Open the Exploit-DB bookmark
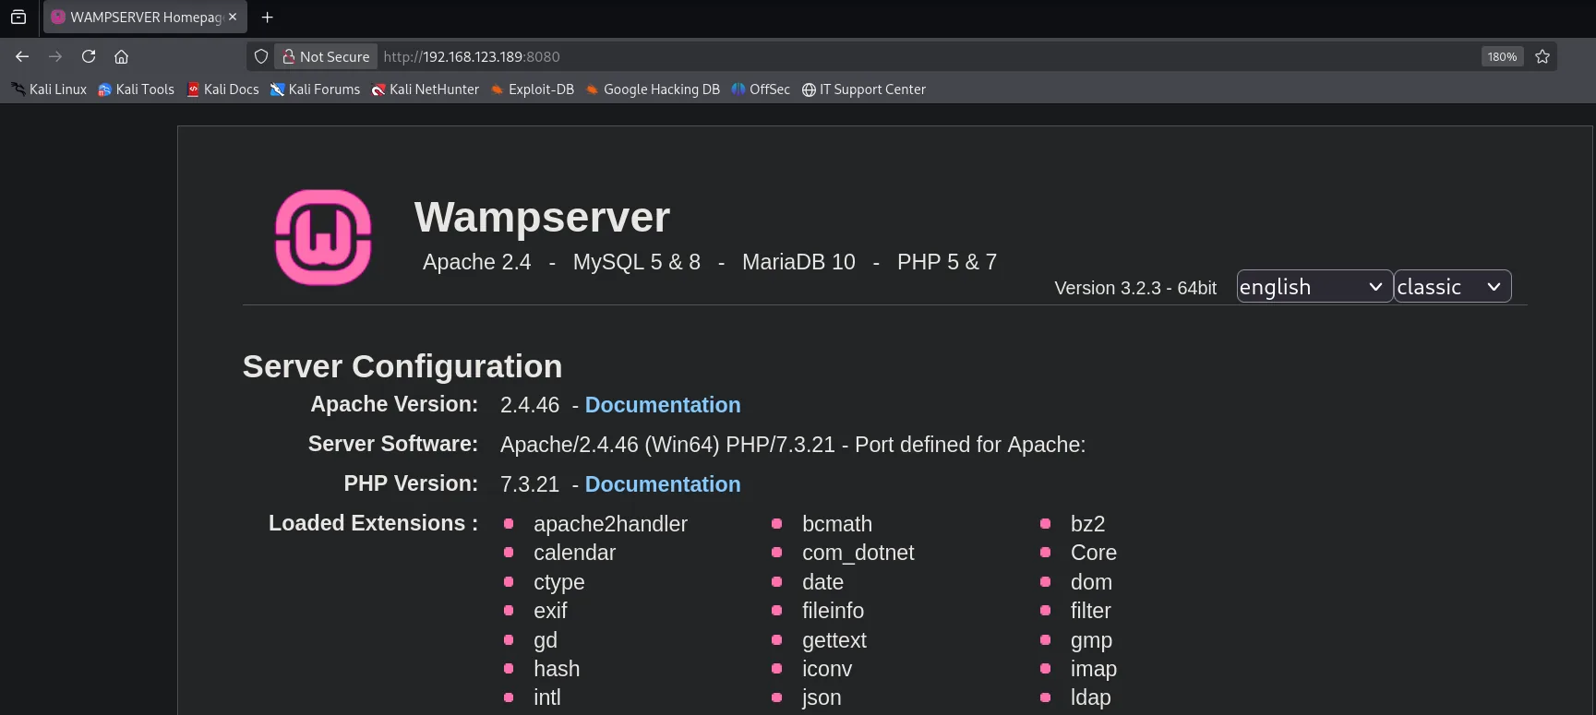The image size is (1596, 715). 533,89
